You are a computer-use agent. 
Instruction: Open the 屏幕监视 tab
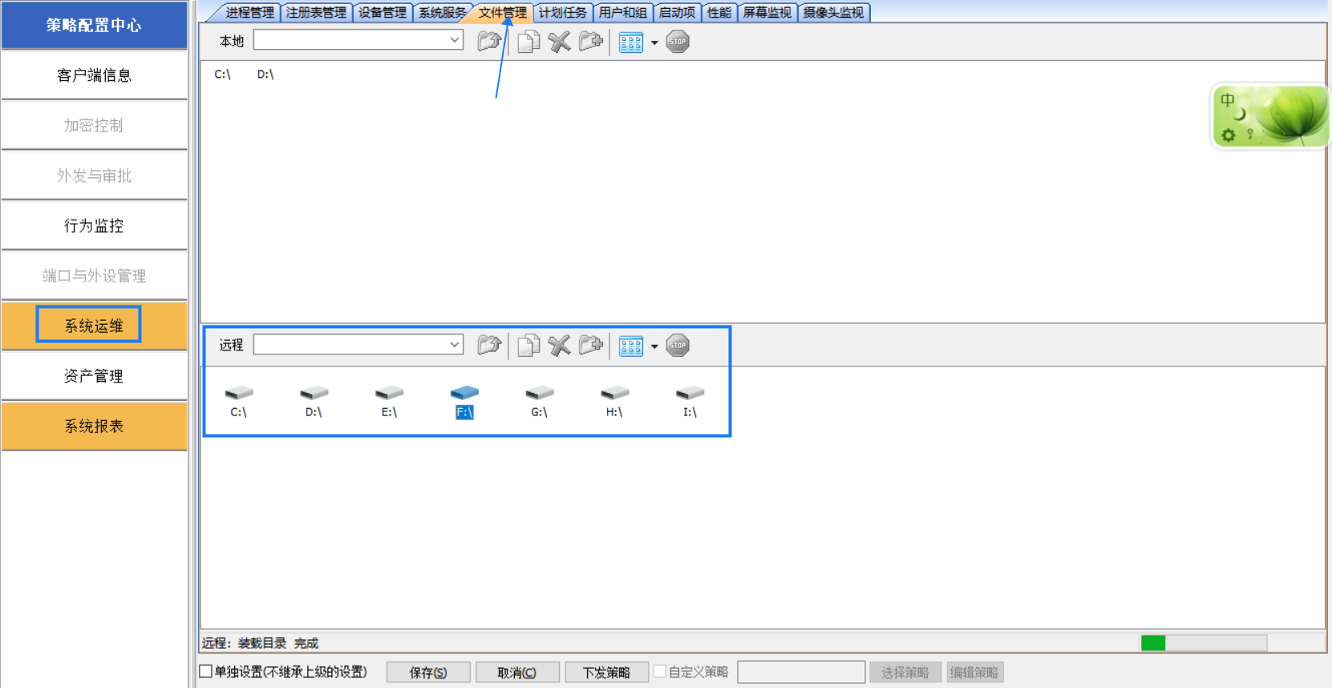pyautogui.click(x=767, y=13)
